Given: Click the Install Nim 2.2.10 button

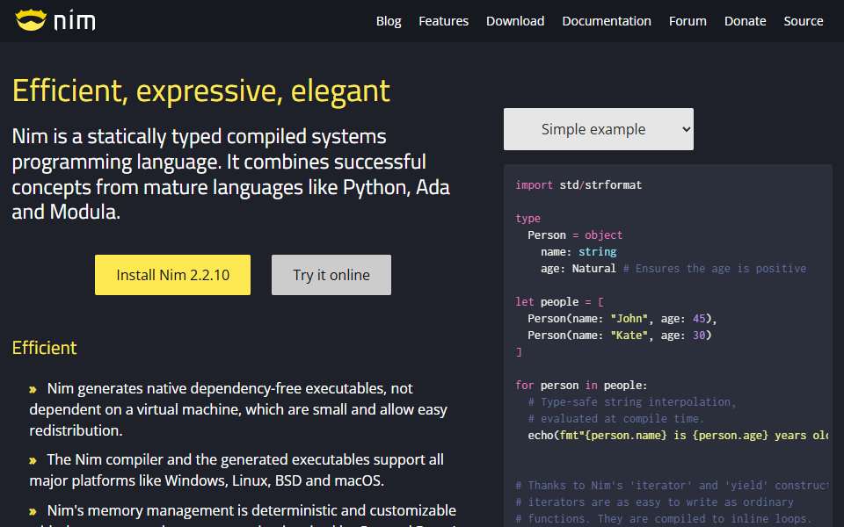Looking at the screenshot, I should click(173, 275).
